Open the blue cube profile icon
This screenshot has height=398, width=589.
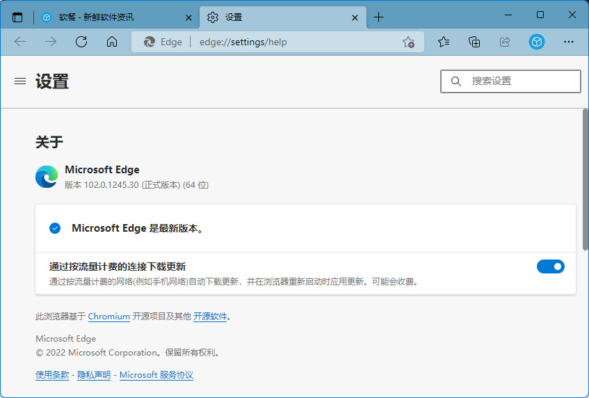tap(536, 42)
